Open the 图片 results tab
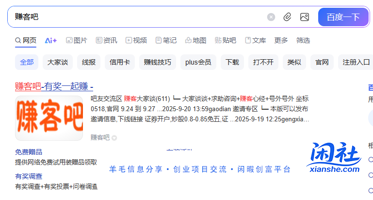Image resolution: width=373 pixels, height=200 pixels. [77, 40]
